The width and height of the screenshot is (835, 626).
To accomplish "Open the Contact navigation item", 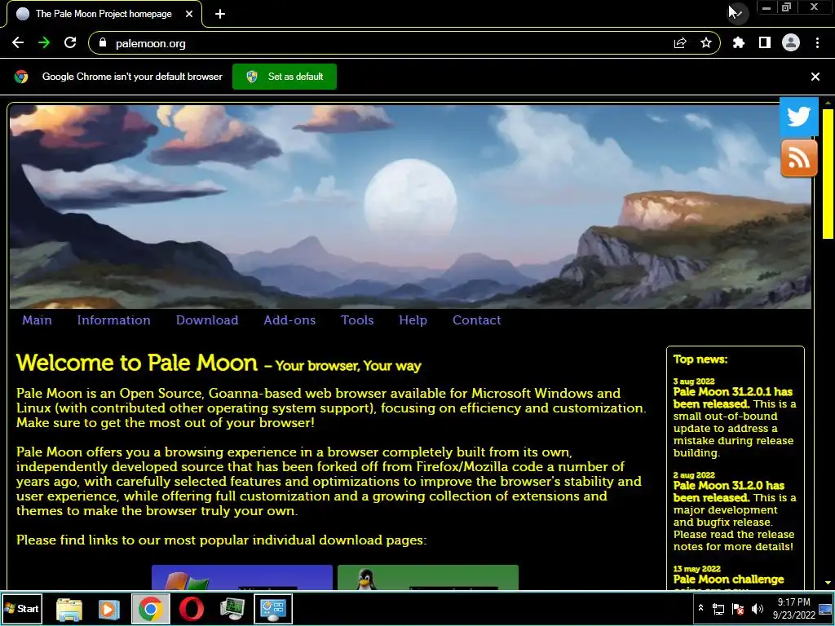I will (x=476, y=320).
